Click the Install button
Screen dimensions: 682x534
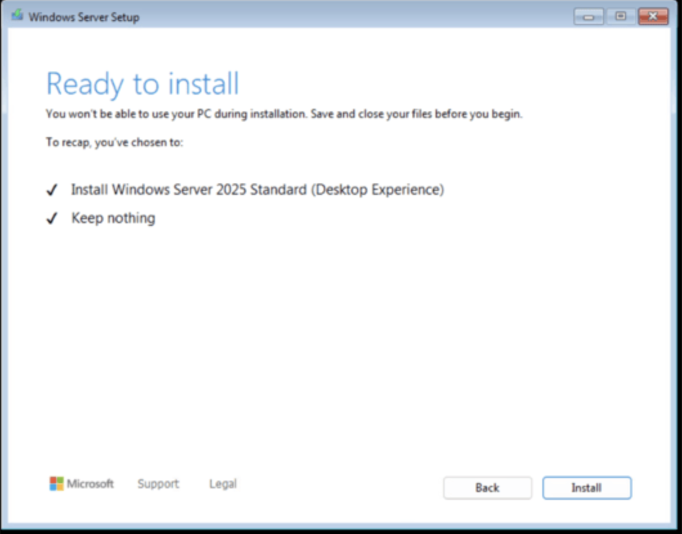(587, 488)
